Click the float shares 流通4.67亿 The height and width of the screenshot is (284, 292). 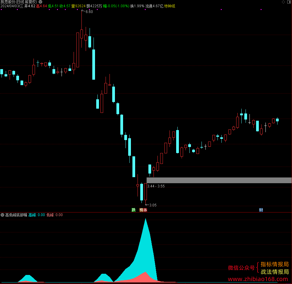pos(154,6)
